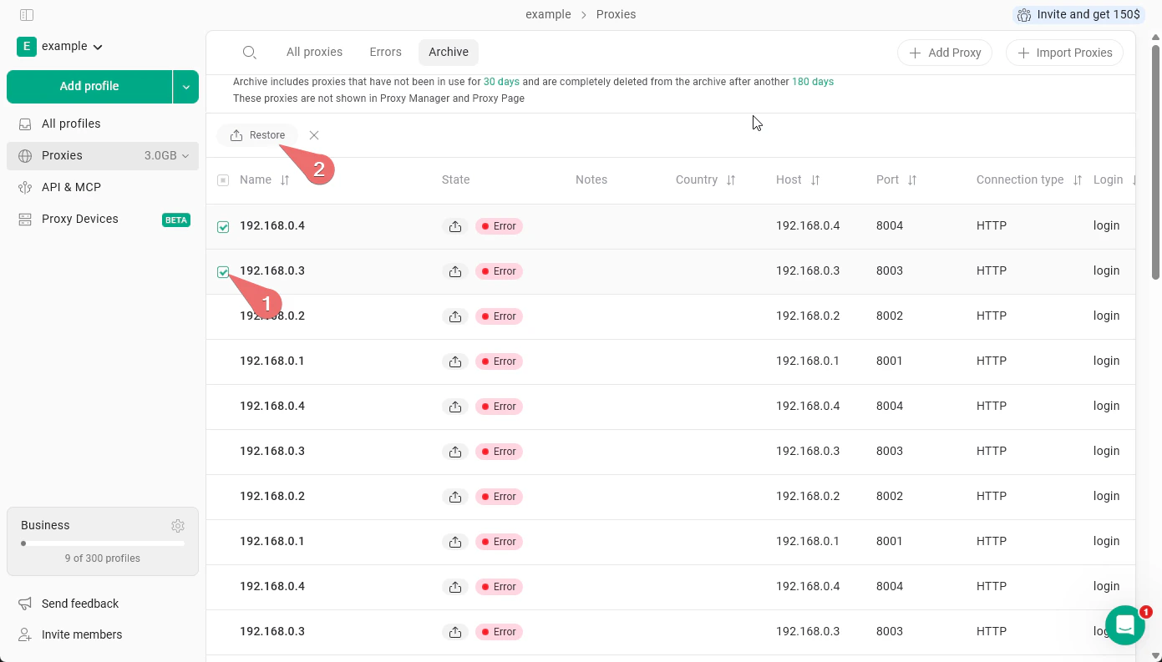Image resolution: width=1162 pixels, height=662 pixels.
Task: Open the proxy search field
Action: 249,52
